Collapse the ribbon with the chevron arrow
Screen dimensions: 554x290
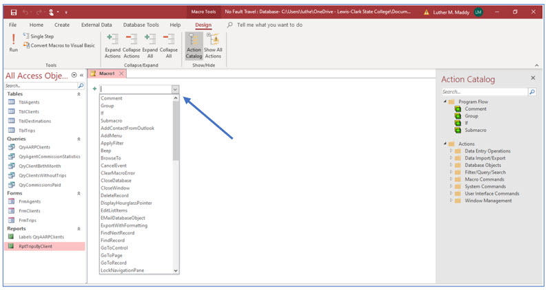click(537, 65)
